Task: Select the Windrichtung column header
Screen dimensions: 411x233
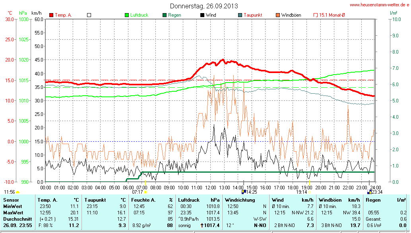Action: tap(240, 200)
